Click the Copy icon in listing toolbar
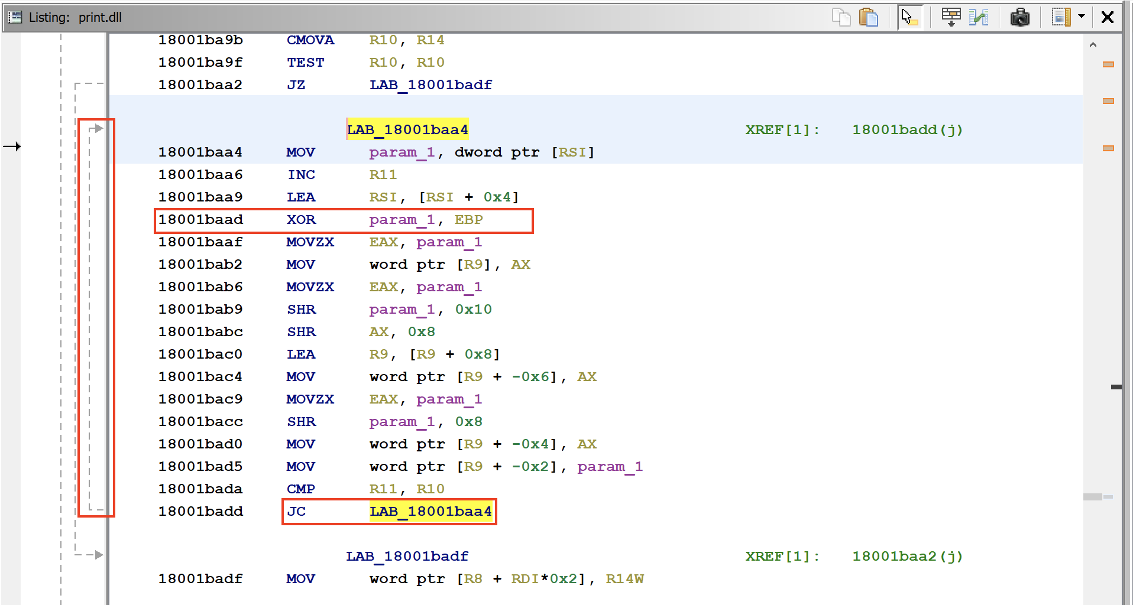 pos(840,17)
